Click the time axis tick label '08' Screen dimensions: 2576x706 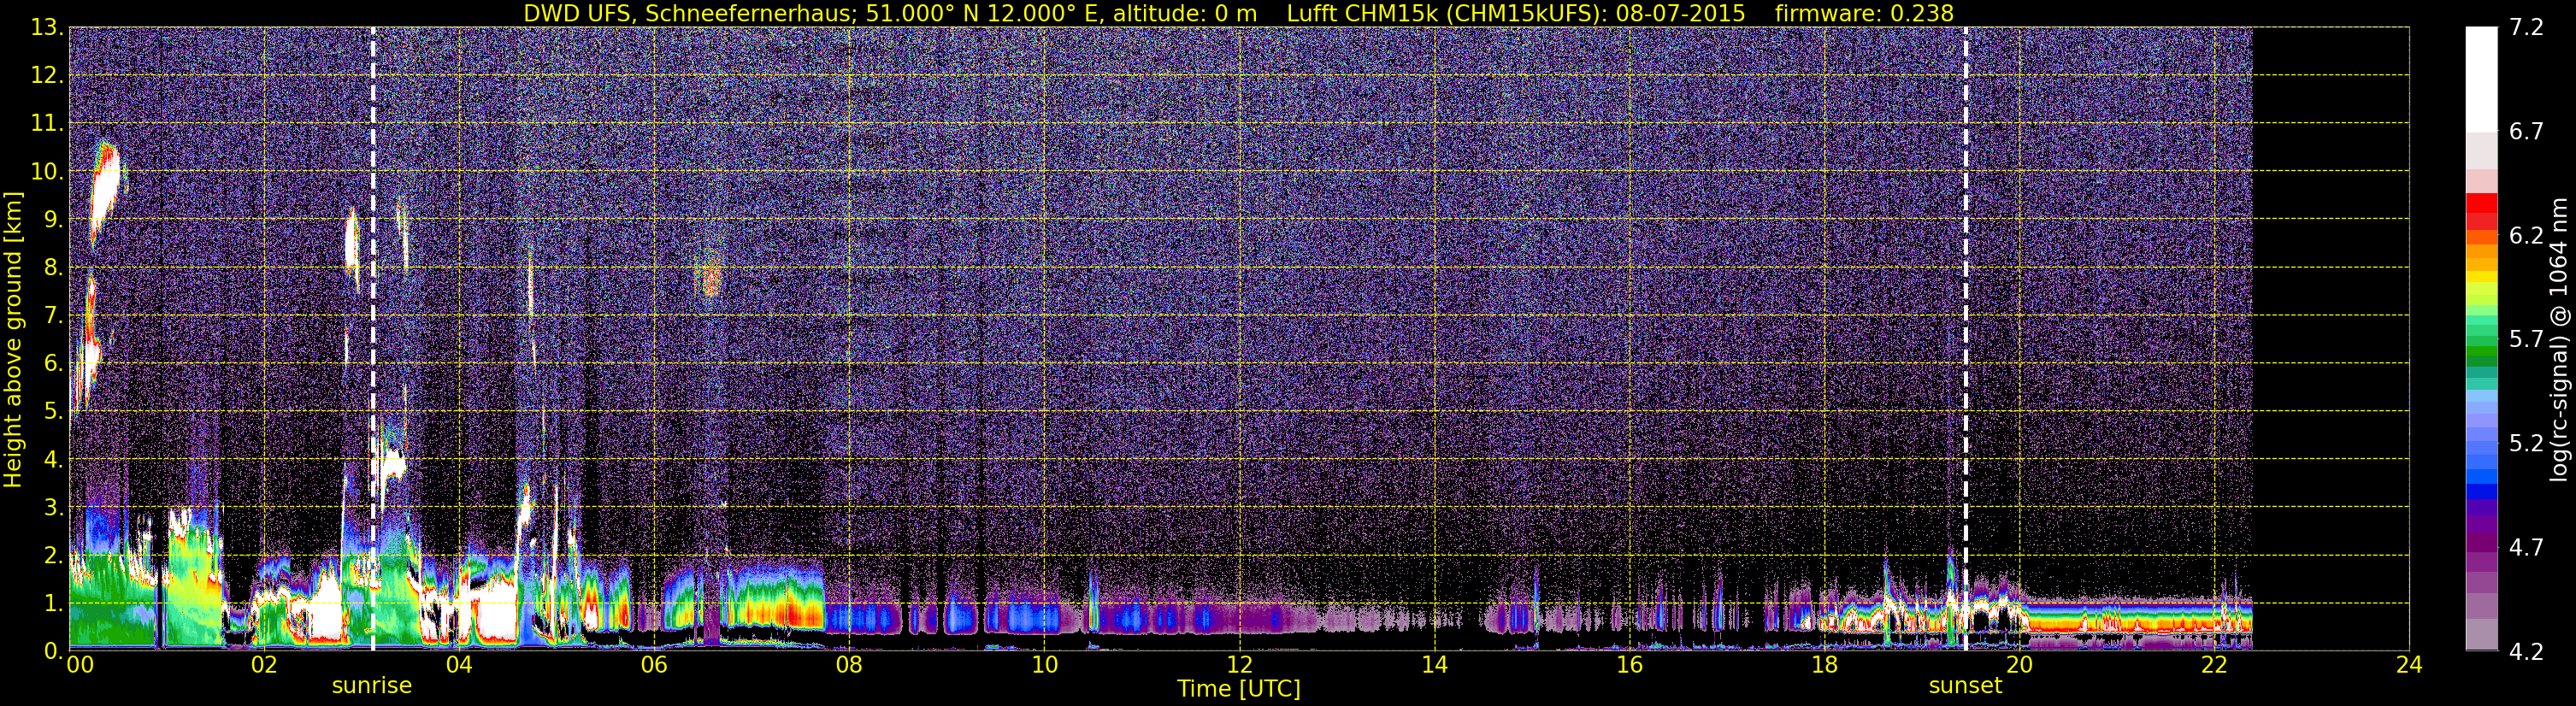(x=849, y=666)
